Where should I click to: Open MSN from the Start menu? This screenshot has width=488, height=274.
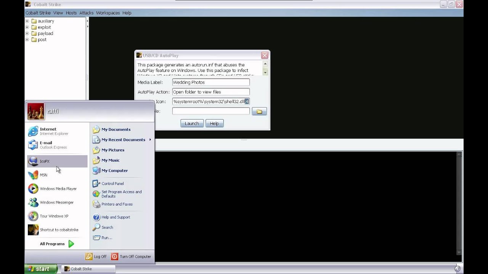57,175
